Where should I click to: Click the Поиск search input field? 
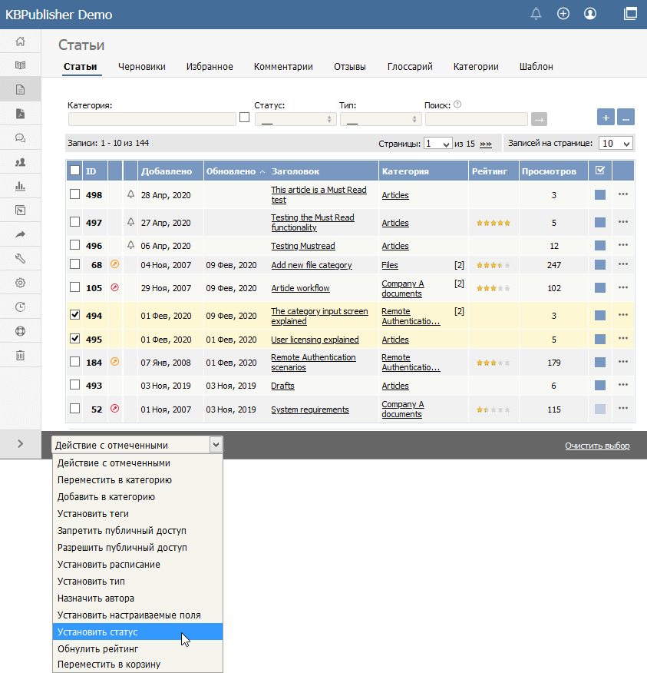pos(476,119)
